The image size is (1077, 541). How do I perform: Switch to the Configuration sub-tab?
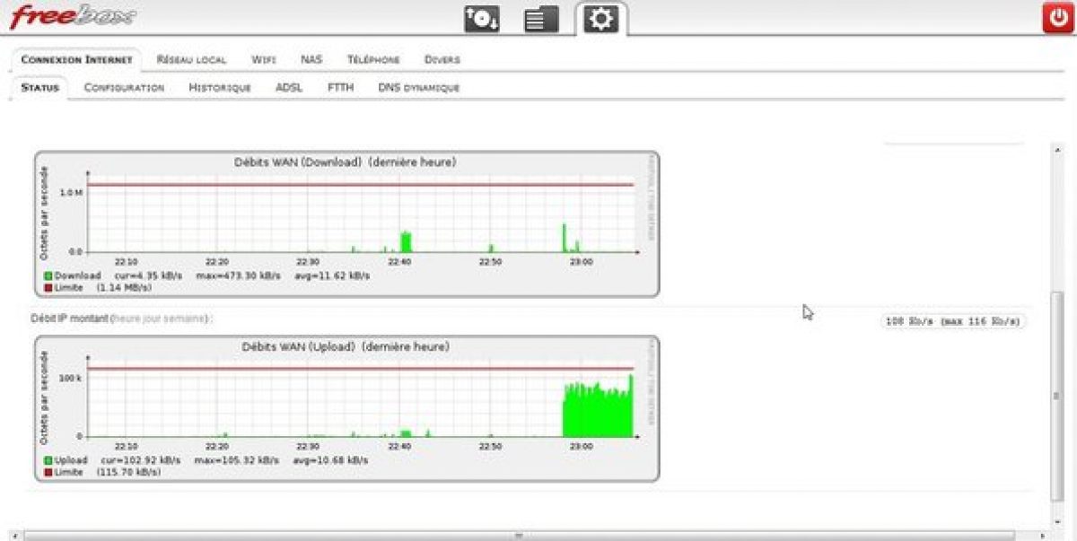point(124,88)
